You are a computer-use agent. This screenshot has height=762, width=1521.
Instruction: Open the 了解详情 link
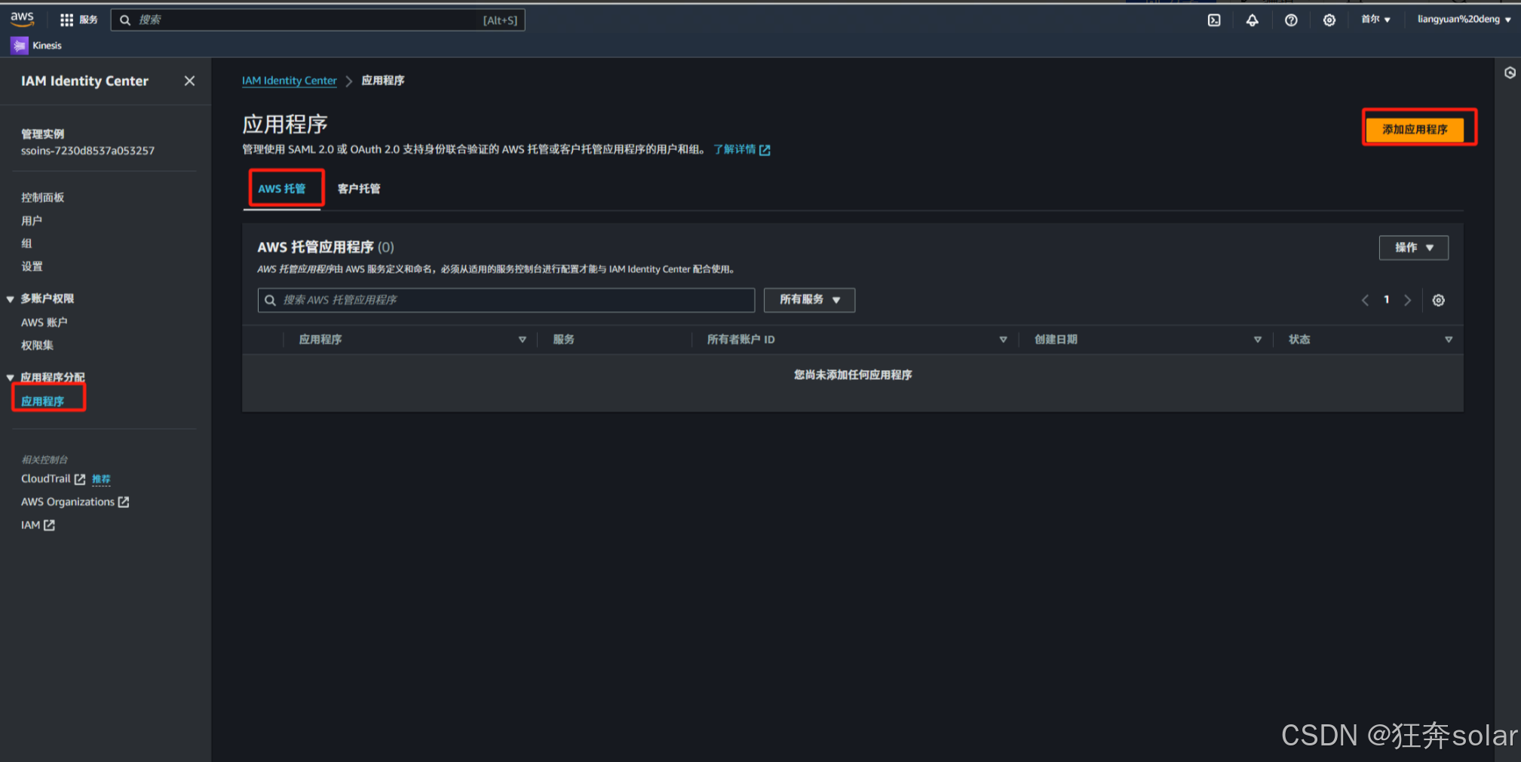(x=734, y=149)
